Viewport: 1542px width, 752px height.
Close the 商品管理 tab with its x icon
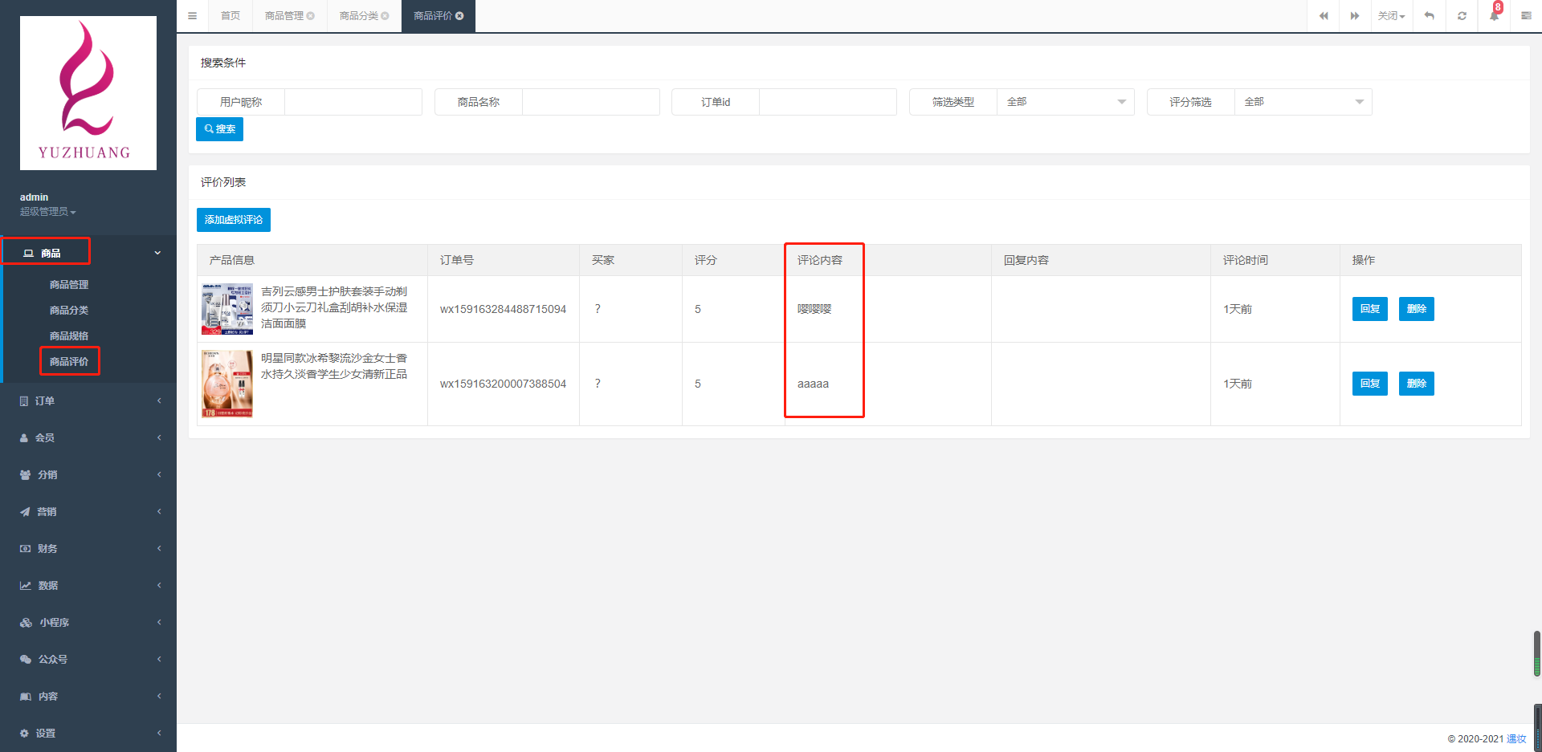pyautogui.click(x=311, y=16)
